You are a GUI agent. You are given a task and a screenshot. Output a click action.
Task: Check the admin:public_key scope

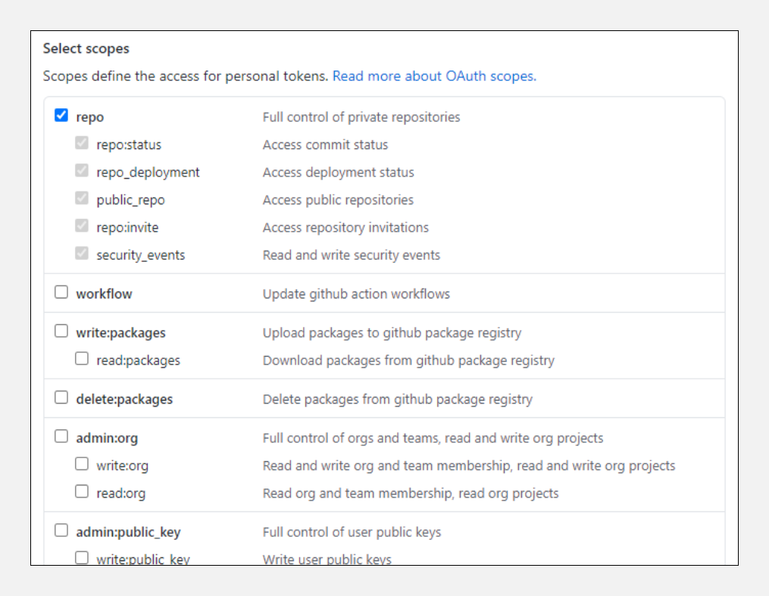(x=61, y=531)
